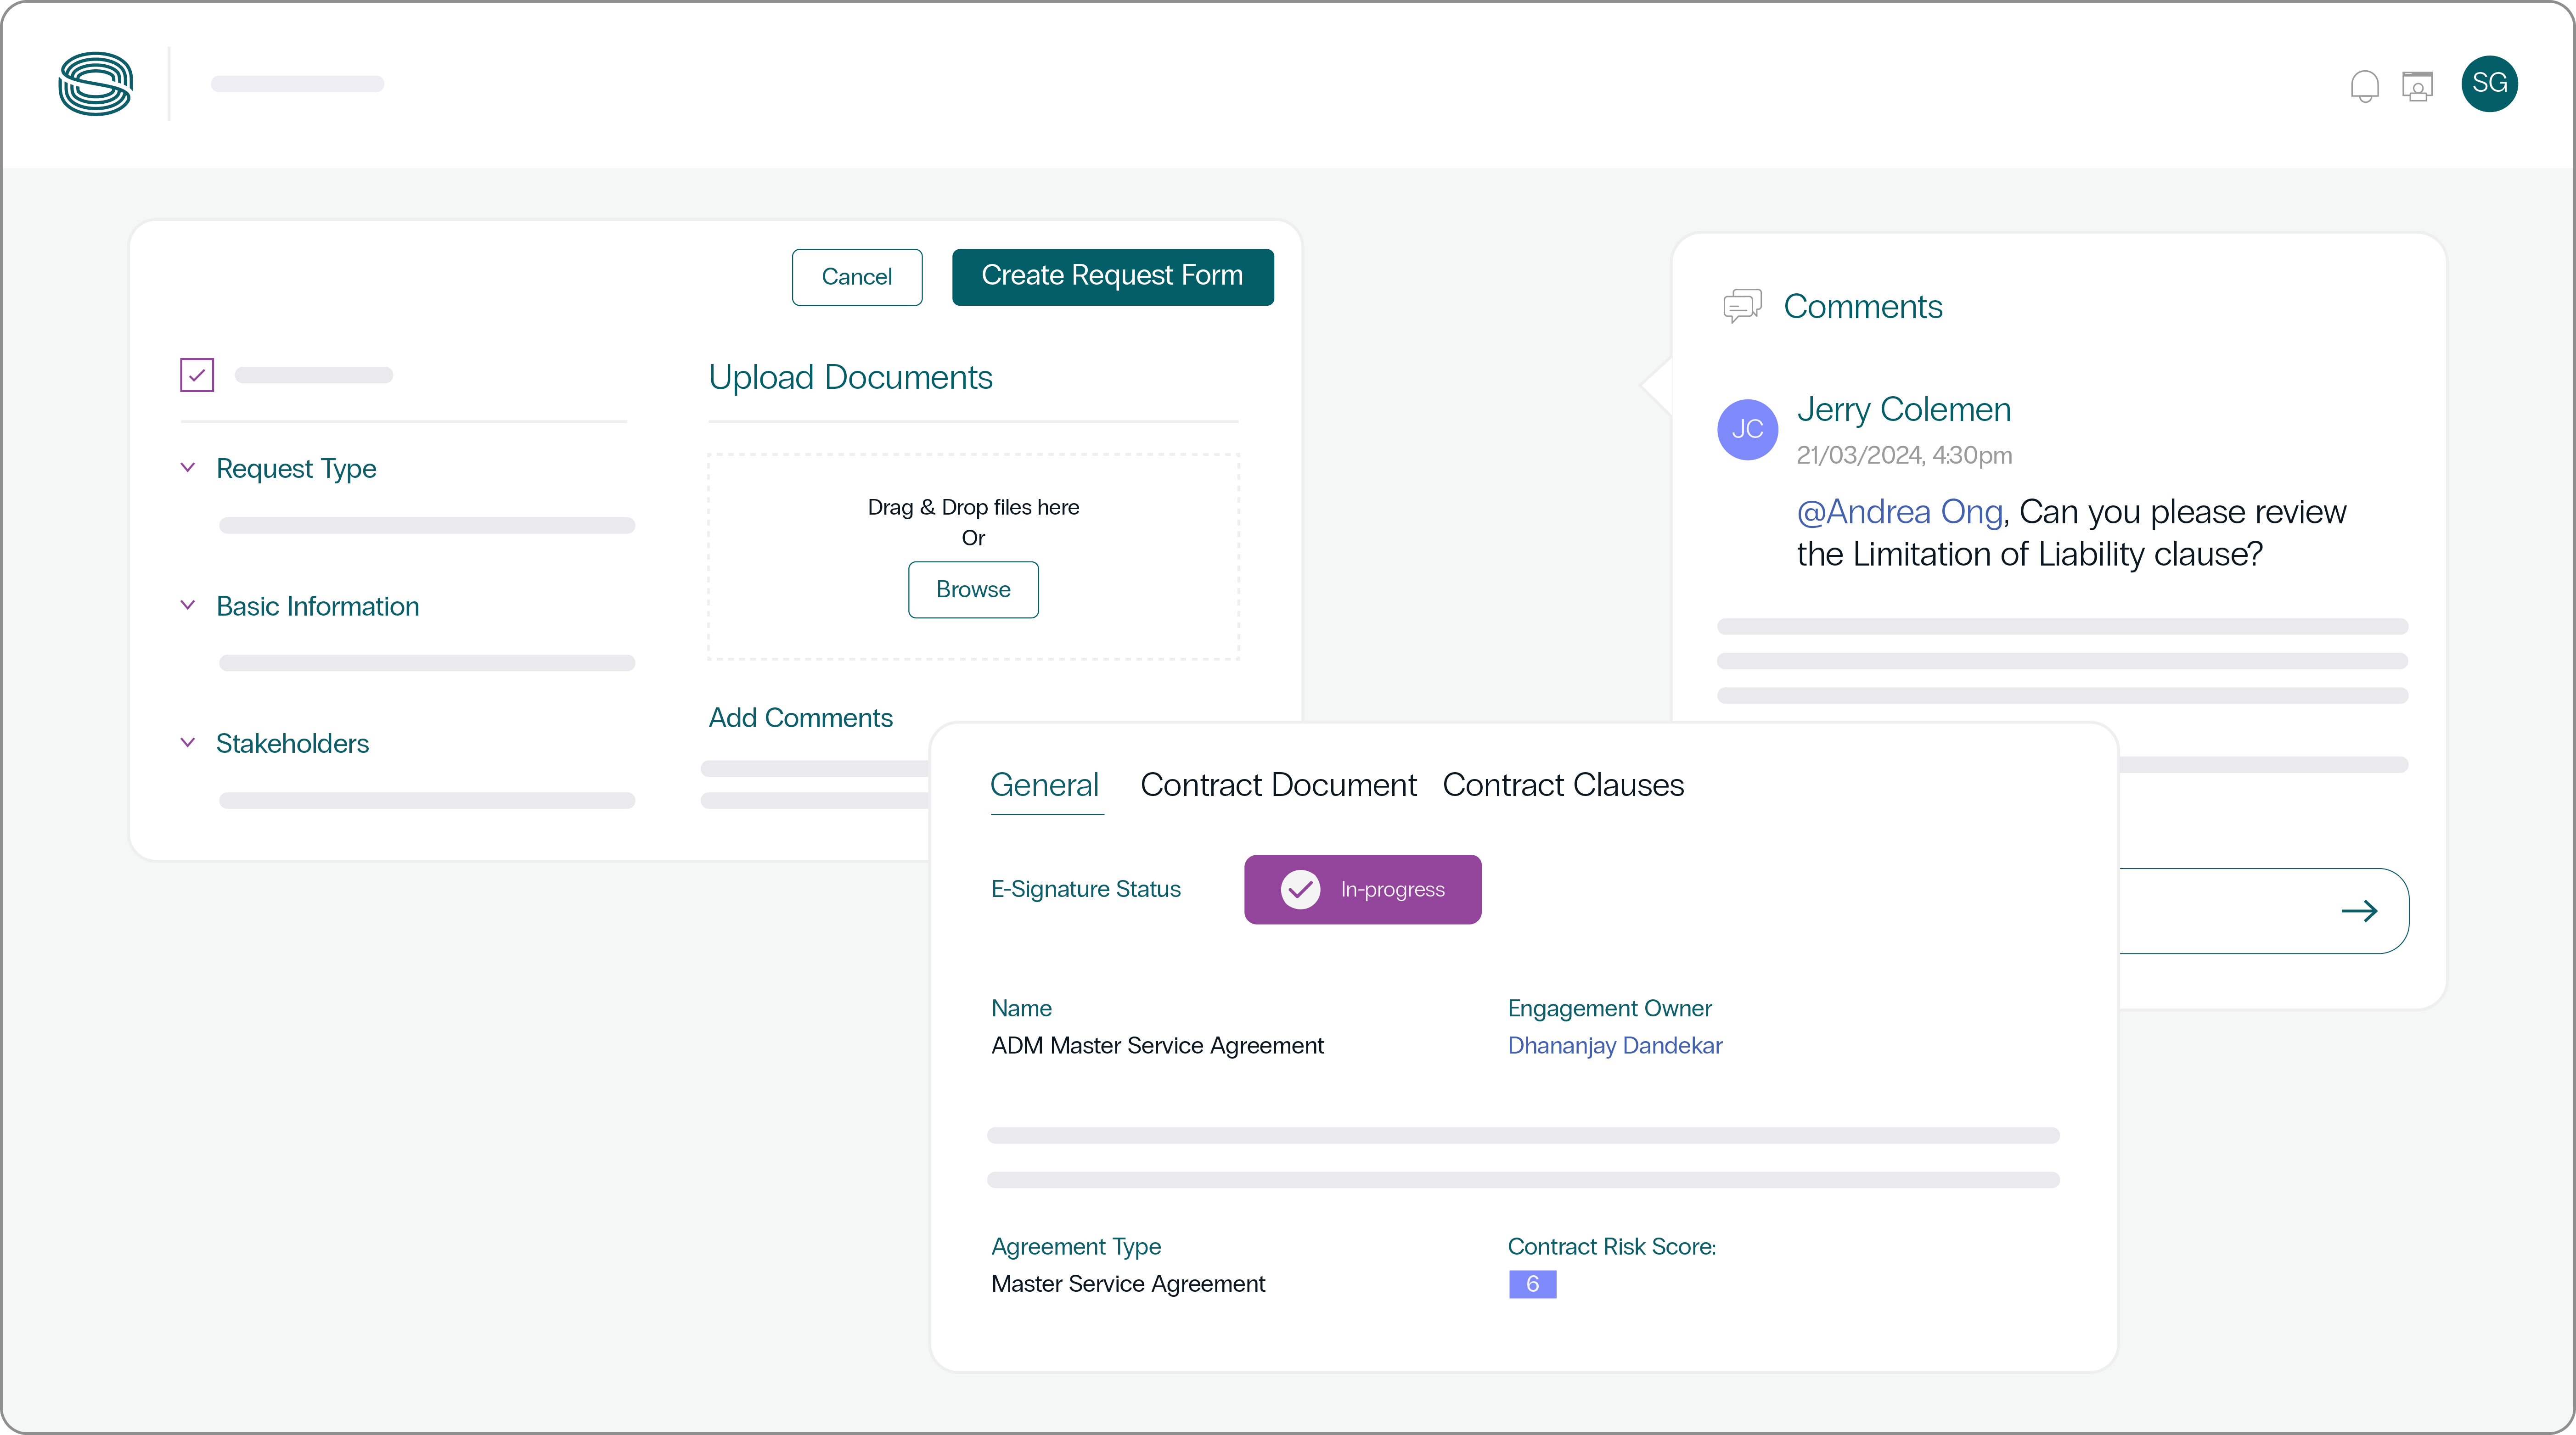2576x1435 pixels.
Task: Click the Upload Documents heading
Action: tap(850, 378)
